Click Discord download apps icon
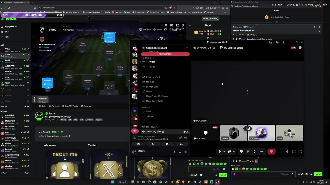 [284, 42]
